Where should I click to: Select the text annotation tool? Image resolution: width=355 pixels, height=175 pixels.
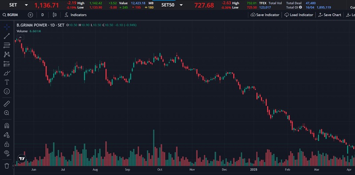[x=7, y=82]
